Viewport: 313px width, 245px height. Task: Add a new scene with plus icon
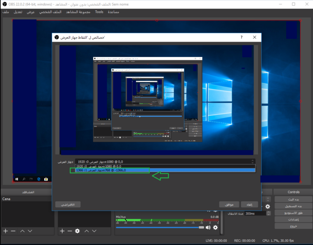point(5,231)
